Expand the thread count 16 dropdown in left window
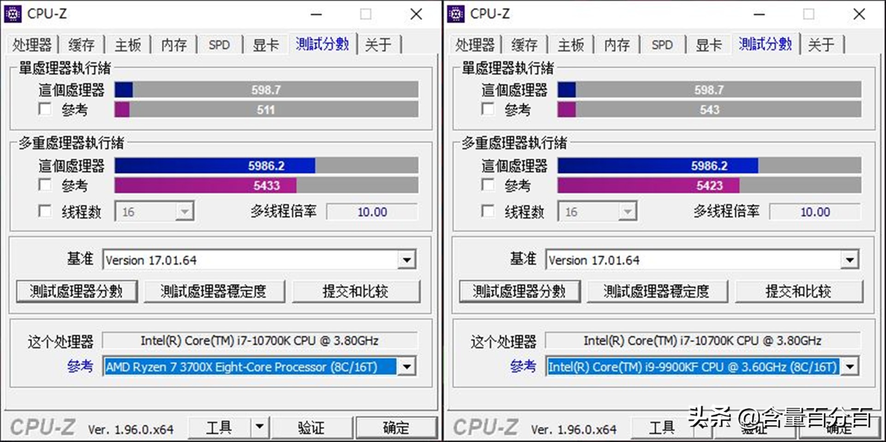Image resolution: width=886 pixels, height=442 pixels. click(x=185, y=211)
